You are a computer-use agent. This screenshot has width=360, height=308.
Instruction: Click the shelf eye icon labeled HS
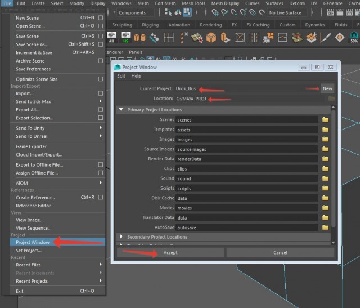tap(125, 37)
